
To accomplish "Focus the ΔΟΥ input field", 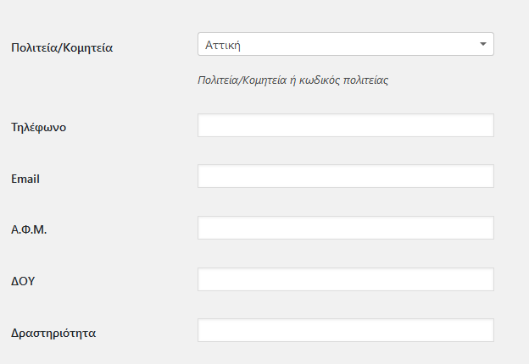I will [345, 279].
